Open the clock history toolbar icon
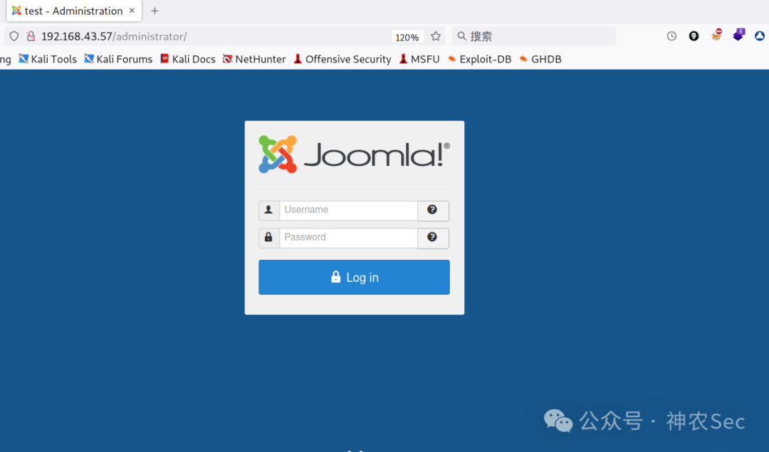769x452 pixels. [x=671, y=36]
